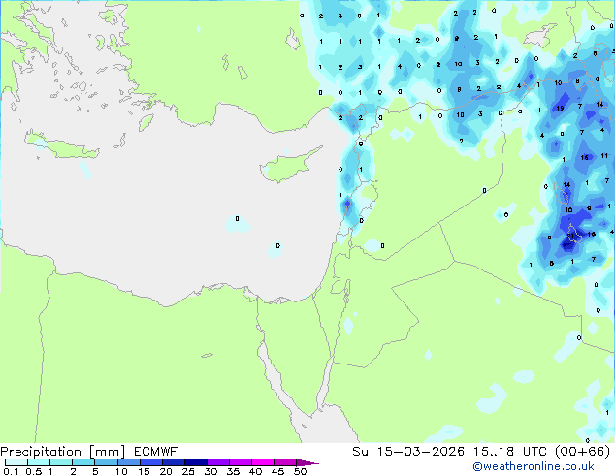Click the "Precipitation" title word
Screen dimensions: 615x475
click(41, 452)
